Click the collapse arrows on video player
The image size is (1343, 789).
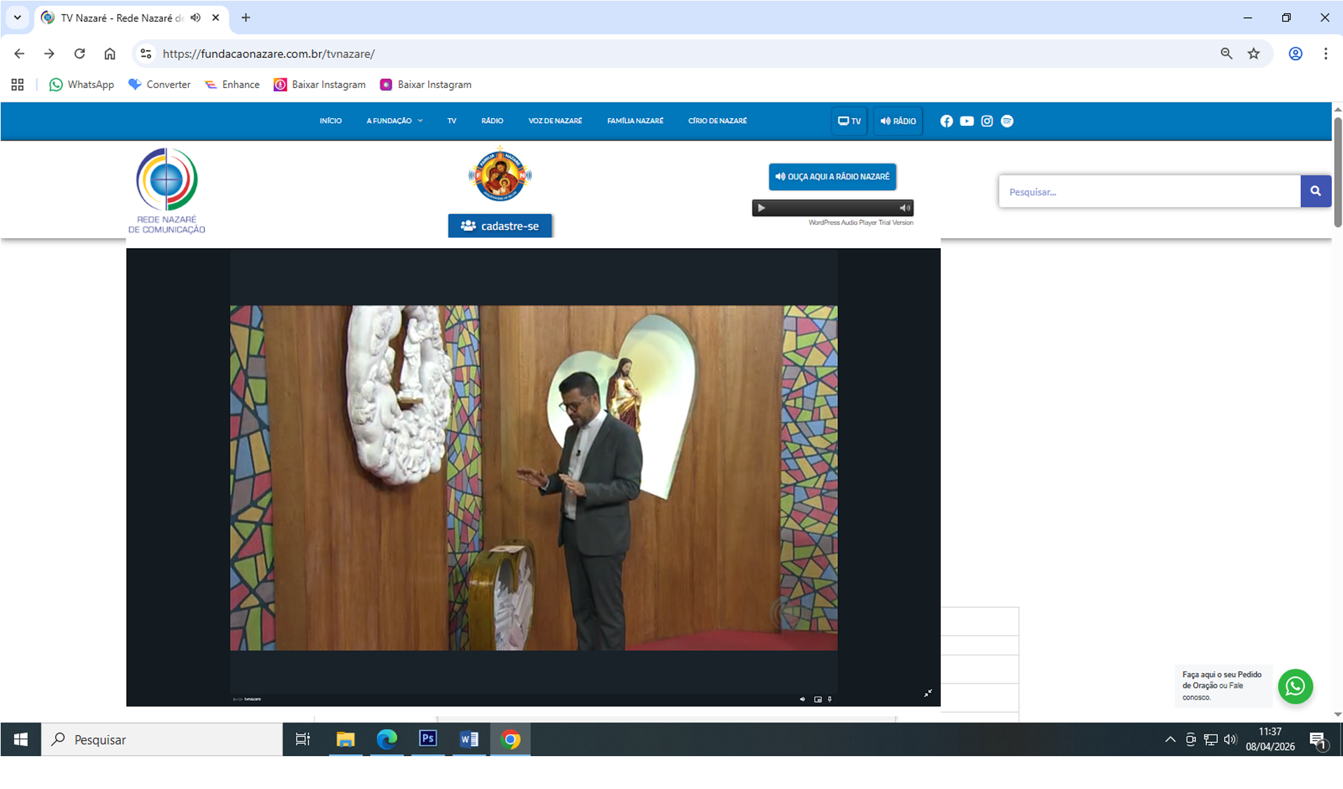pyautogui.click(x=928, y=693)
